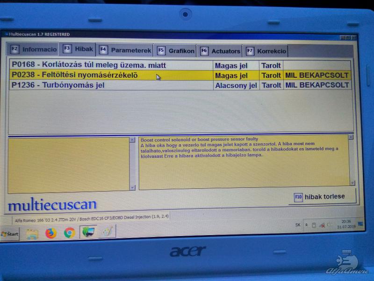374x281 pixels.
Task: Click Tarolt in the P1236 row
Action: pyautogui.click(x=271, y=85)
